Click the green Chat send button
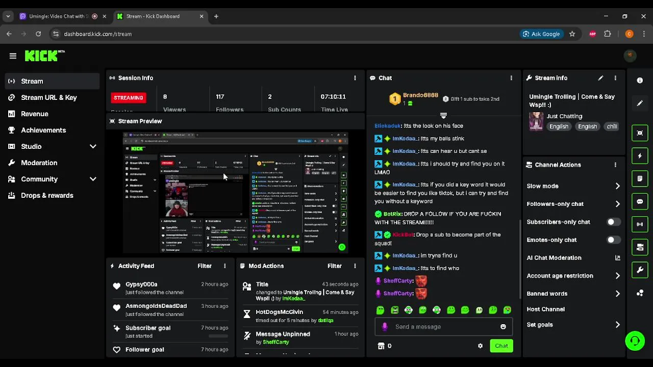The width and height of the screenshot is (653, 367). 501,346
